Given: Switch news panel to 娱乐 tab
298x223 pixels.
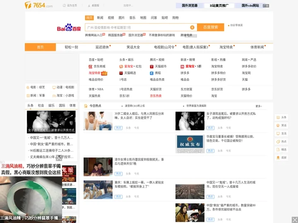Looking at the screenshot, I should 51,106.
